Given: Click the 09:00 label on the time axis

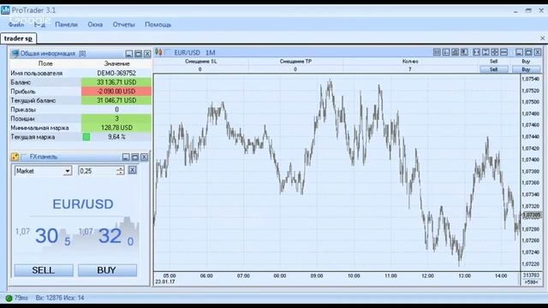Looking at the screenshot, I should [317, 275].
